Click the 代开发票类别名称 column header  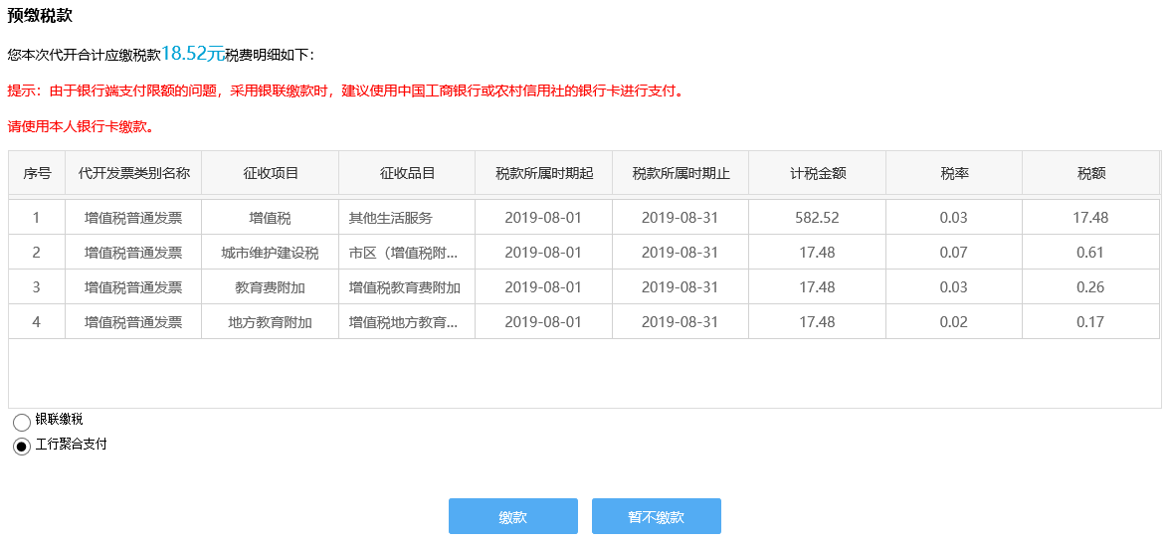pyautogui.click(x=133, y=173)
